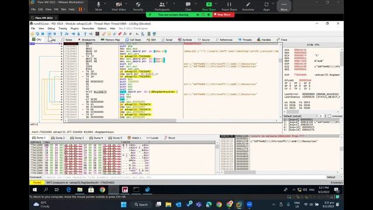373x210 pixels.
Task: Open the Symbols tab
Action: coord(185,40)
